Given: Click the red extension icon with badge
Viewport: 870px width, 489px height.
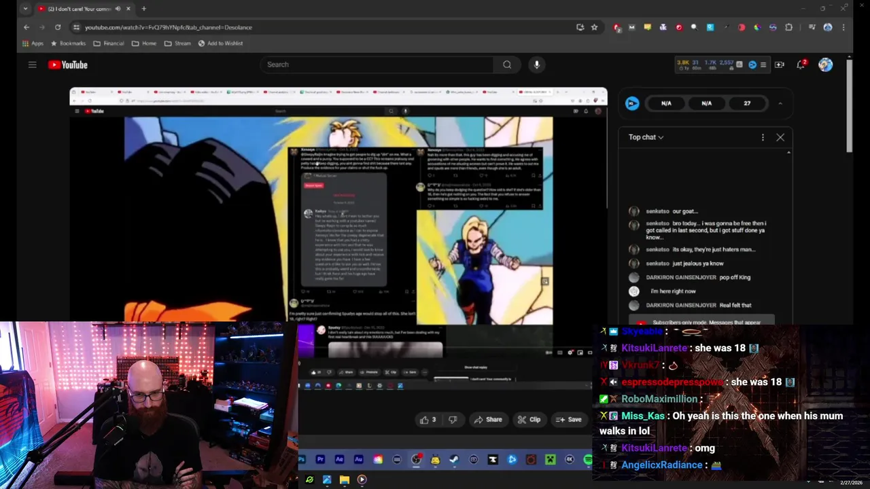Looking at the screenshot, I should pyautogui.click(x=617, y=27).
